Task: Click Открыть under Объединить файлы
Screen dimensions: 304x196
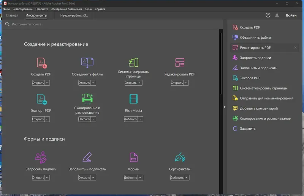Action: [x=84, y=83]
